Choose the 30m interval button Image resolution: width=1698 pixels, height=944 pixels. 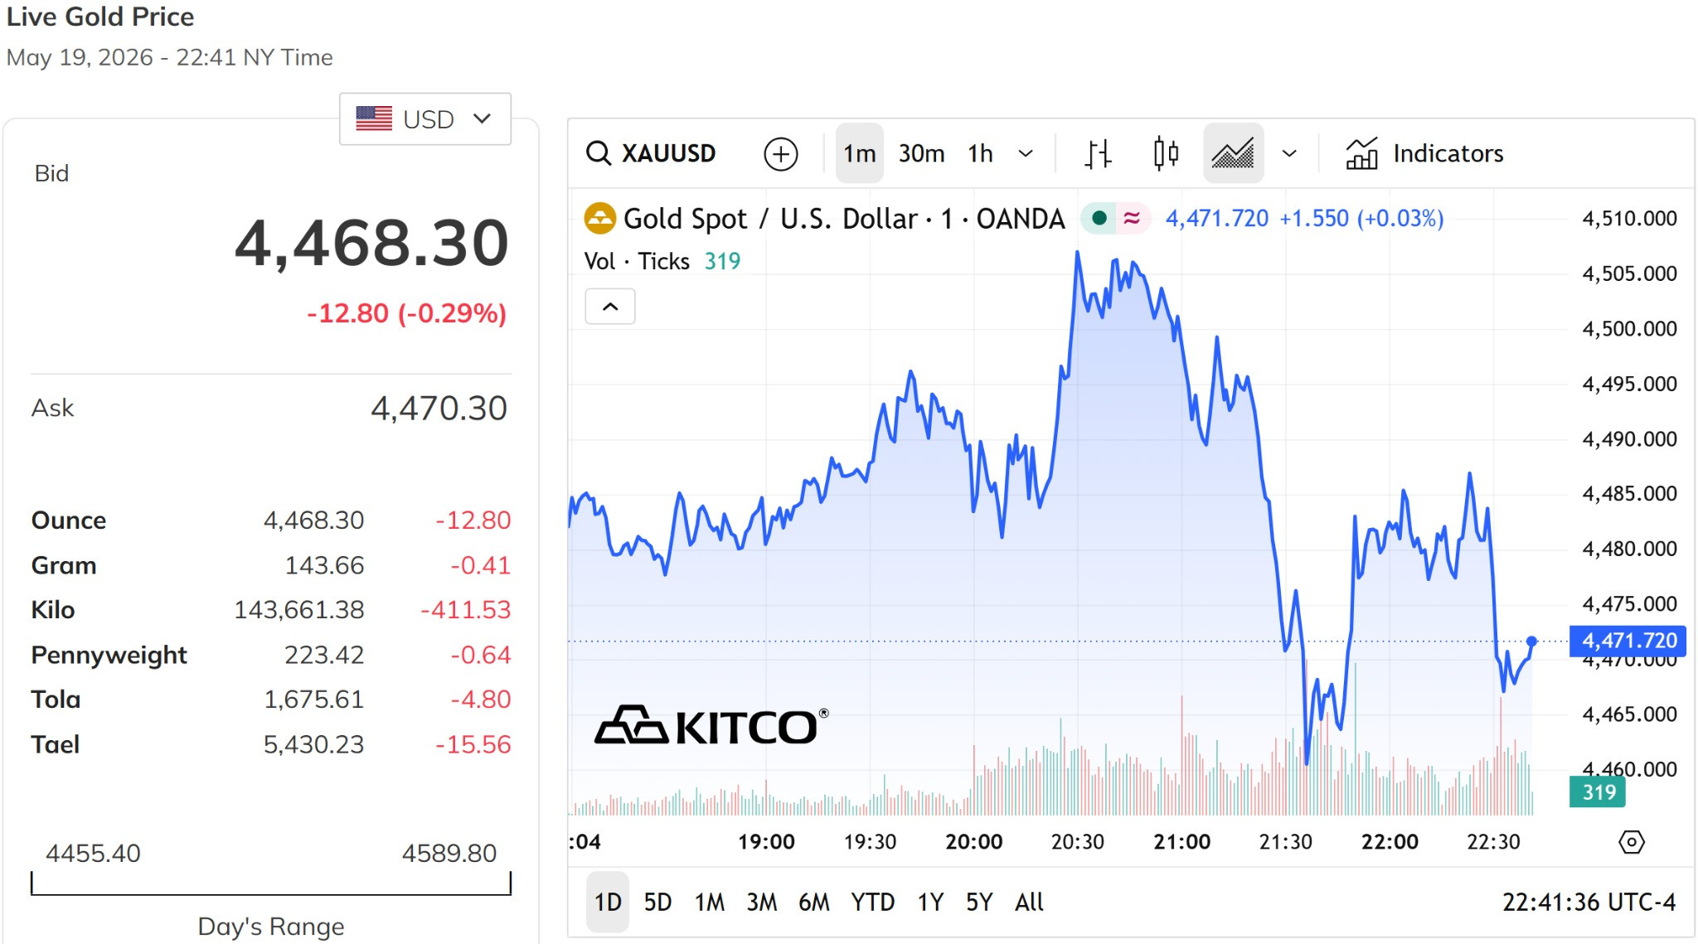pyautogui.click(x=921, y=153)
